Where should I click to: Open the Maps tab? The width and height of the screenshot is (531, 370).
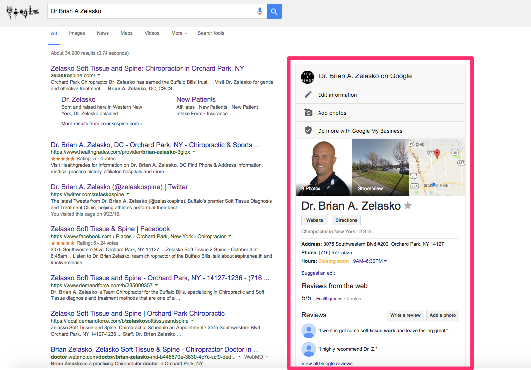point(127,33)
